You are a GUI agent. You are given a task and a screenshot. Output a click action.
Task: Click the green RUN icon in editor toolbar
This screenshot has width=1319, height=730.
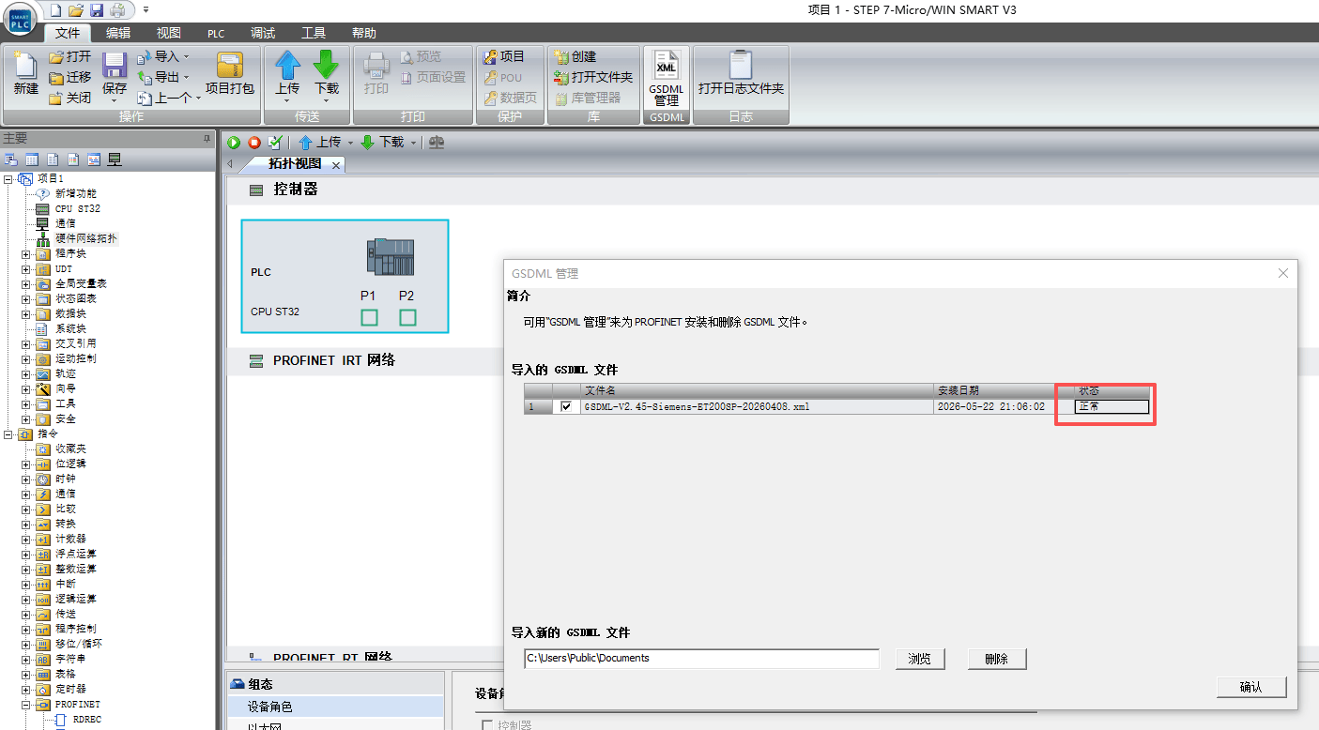click(x=234, y=142)
